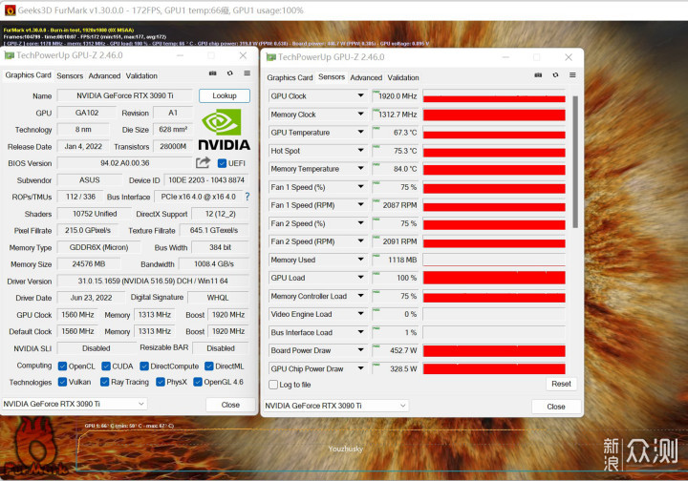688x481 pixels.
Task: Click the small graph icon beside Memory Clock value
Action: (x=376, y=110)
